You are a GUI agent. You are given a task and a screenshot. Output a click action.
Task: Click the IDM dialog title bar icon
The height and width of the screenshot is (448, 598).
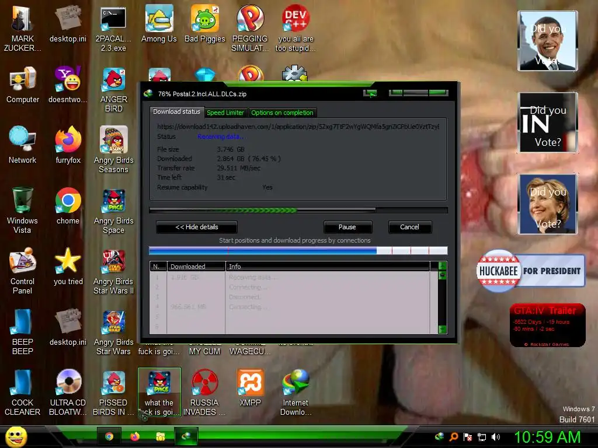click(x=148, y=94)
